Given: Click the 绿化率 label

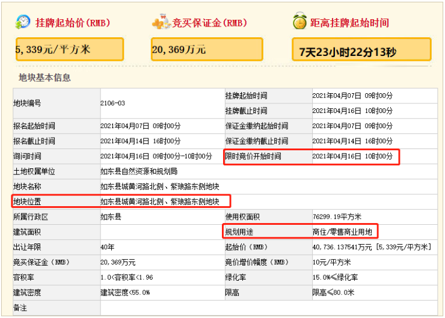Looking at the screenshot, I should coord(236,277).
